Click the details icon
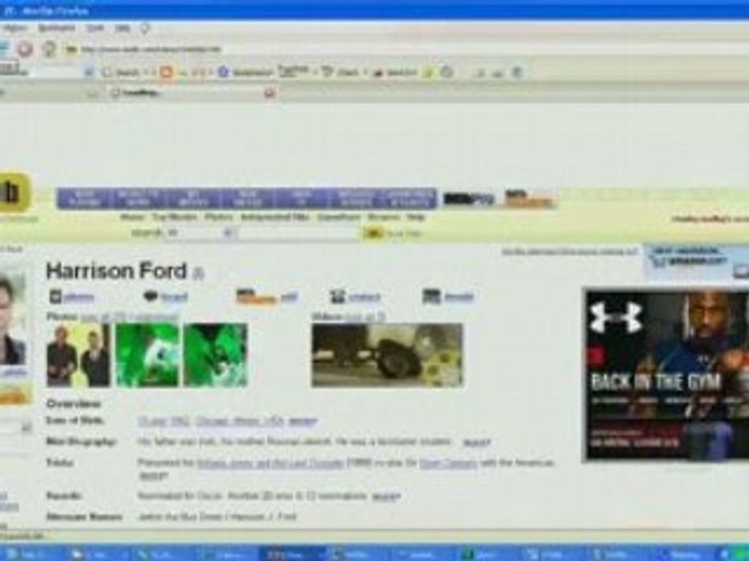749x561 pixels. click(431, 297)
